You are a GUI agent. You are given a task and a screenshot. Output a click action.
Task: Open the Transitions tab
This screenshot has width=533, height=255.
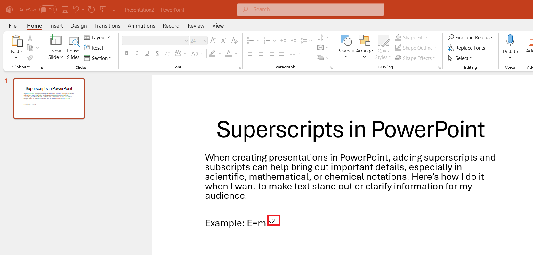tap(107, 26)
